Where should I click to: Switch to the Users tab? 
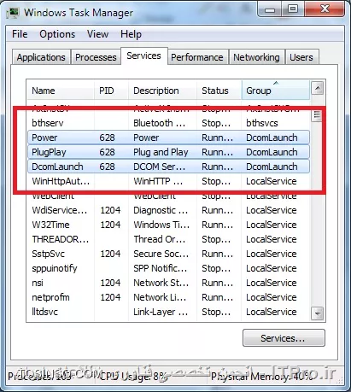pyautogui.click(x=301, y=57)
